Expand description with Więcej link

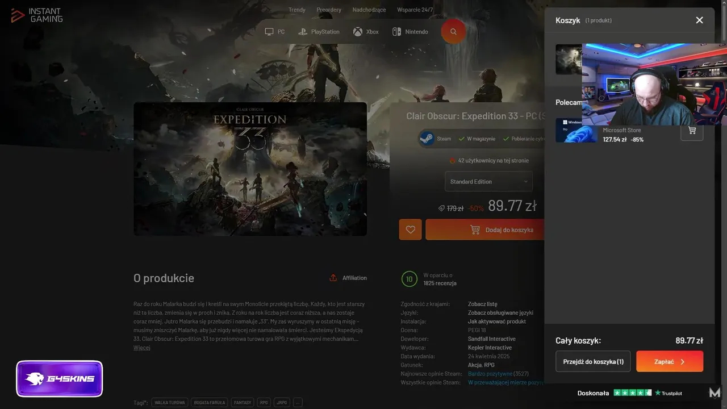coord(141,348)
